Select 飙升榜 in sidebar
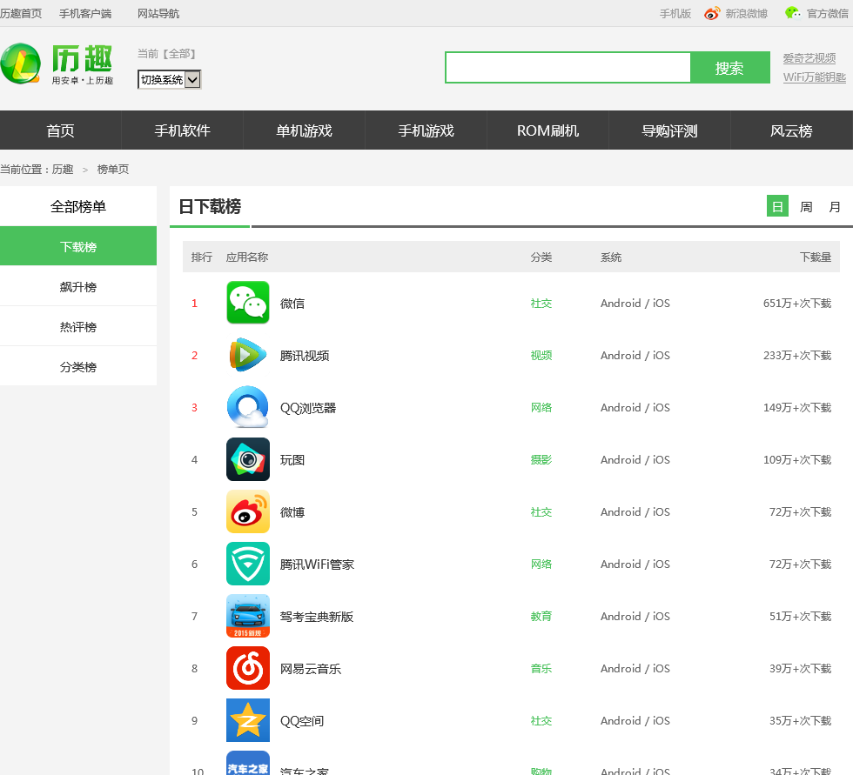The height and width of the screenshot is (775, 853). tap(78, 286)
